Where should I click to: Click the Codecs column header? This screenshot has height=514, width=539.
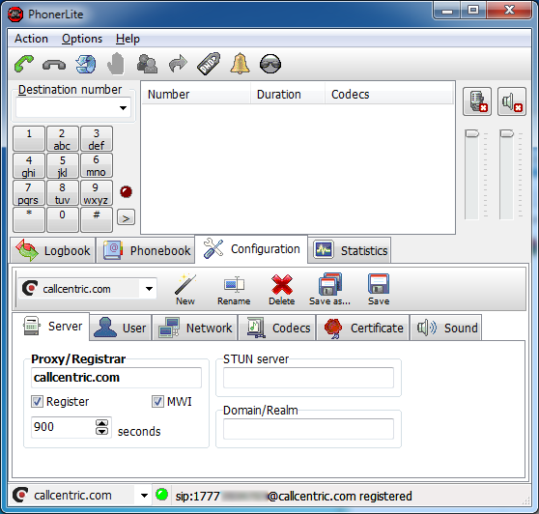388,95
